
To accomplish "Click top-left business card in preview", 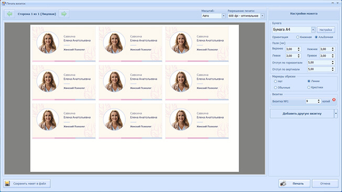I will coord(64,44).
